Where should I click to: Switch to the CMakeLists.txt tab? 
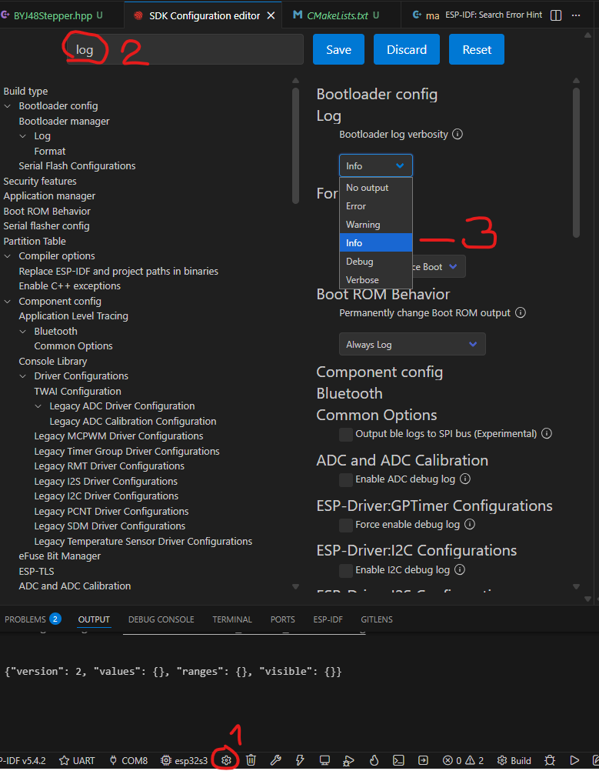click(x=337, y=15)
